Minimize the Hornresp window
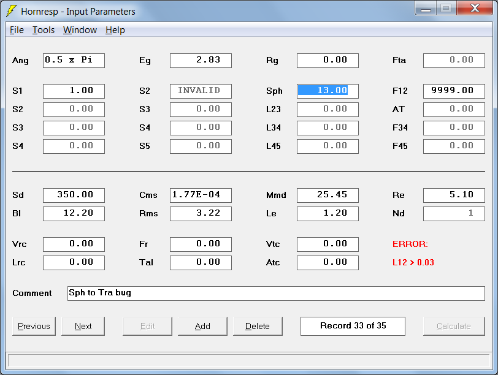 (x=426, y=9)
